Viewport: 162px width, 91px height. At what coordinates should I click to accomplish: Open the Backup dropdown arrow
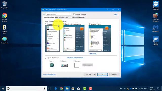(95, 74)
